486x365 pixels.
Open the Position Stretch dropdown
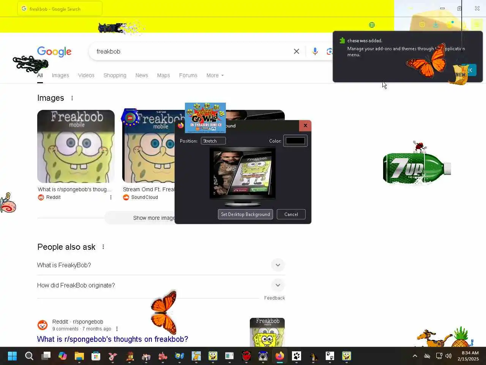[x=213, y=141]
